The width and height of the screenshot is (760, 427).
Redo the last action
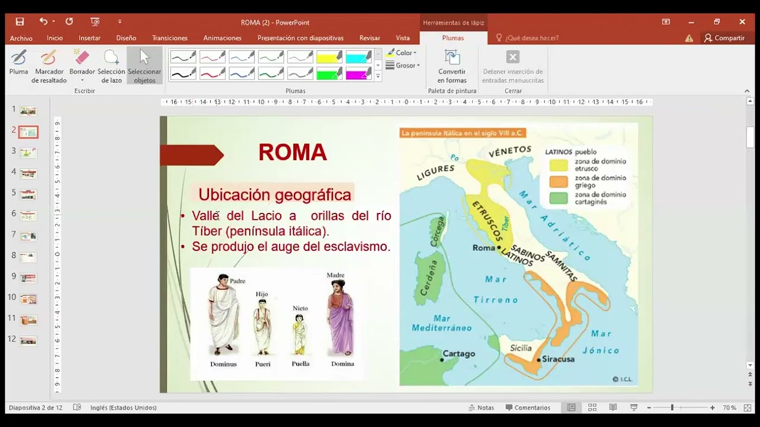[x=69, y=21]
